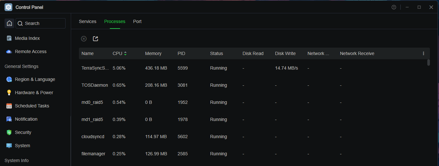Focus the sidebar Search field
Viewport: 439px width, 166px height.
[40, 23]
